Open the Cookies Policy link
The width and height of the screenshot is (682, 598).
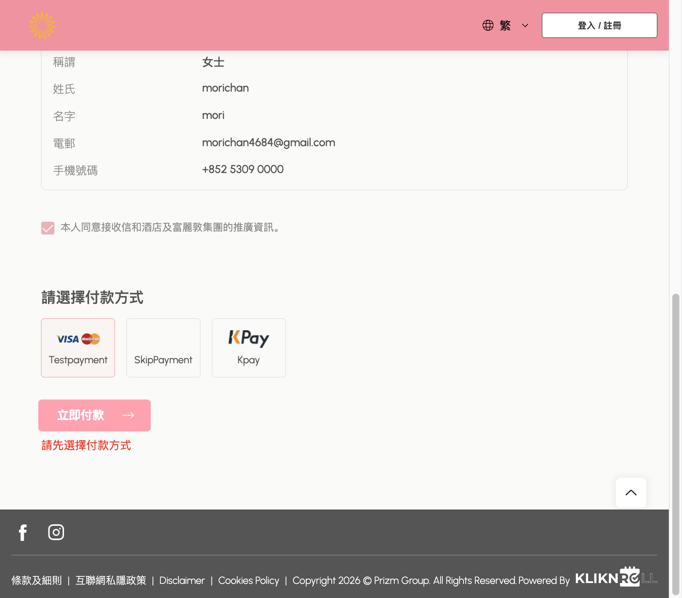tap(248, 580)
